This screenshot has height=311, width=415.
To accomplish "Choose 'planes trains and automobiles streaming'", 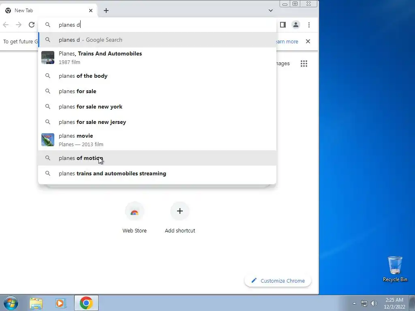I will (157, 173).
